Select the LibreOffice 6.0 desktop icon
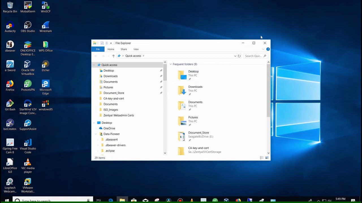The height and width of the screenshot is (203, 362). coord(10,166)
